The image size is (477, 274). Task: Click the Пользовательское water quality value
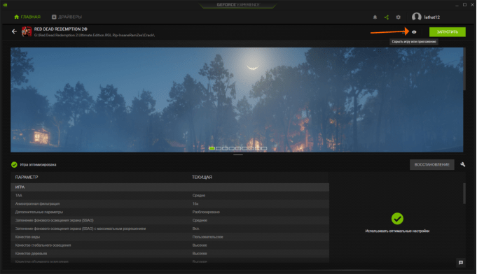[x=208, y=237]
